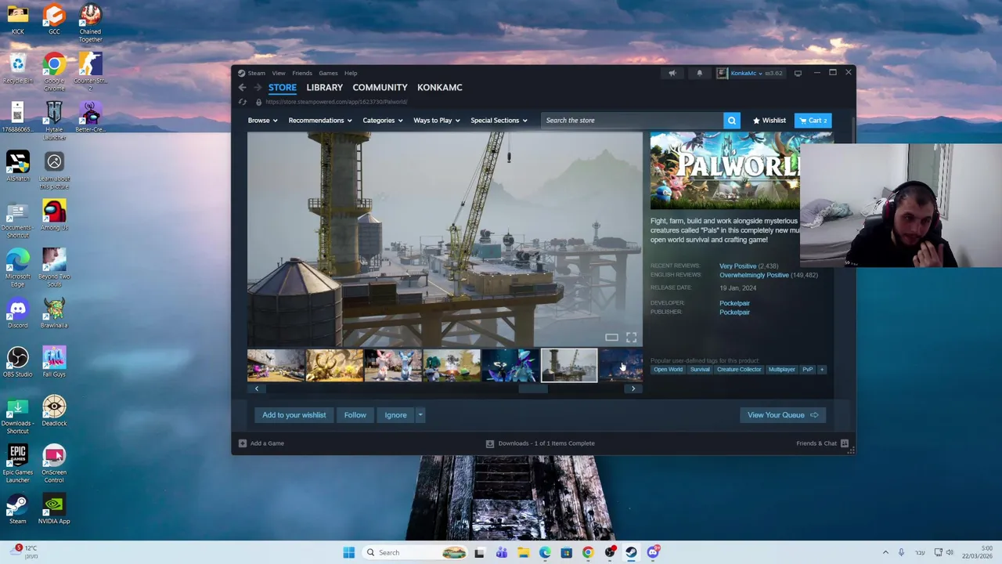Image resolution: width=1002 pixels, height=564 pixels.
Task: Reload the store page with refresh icon
Action: click(243, 102)
